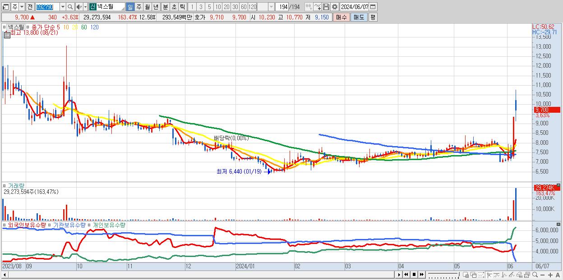This screenshot has height=280, width=563.
Task: Click the interval 60 button
Action: pos(244,7)
